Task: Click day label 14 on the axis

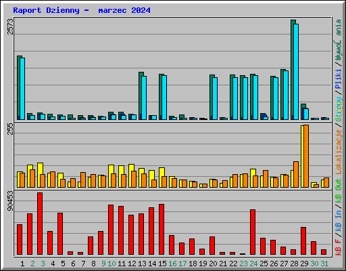Action: click(x=152, y=264)
